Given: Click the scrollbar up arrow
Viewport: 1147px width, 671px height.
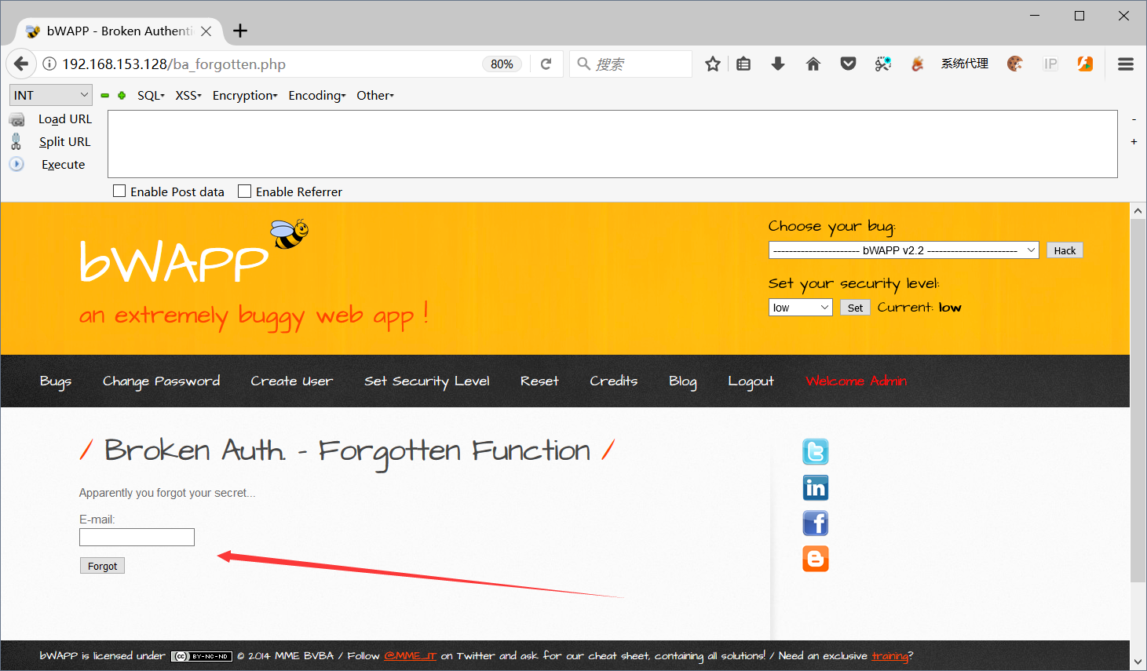Looking at the screenshot, I should [x=1138, y=210].
